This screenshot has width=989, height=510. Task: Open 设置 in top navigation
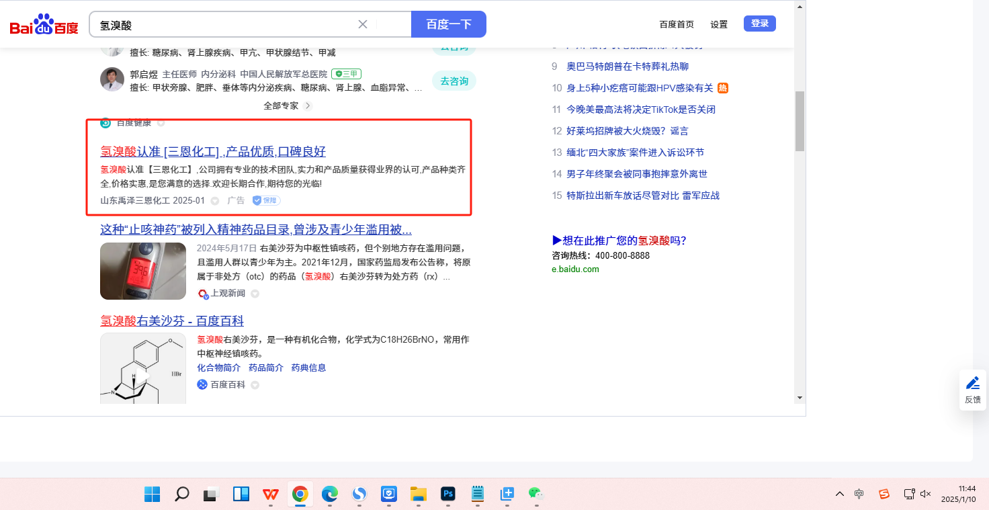click(719, 24)
